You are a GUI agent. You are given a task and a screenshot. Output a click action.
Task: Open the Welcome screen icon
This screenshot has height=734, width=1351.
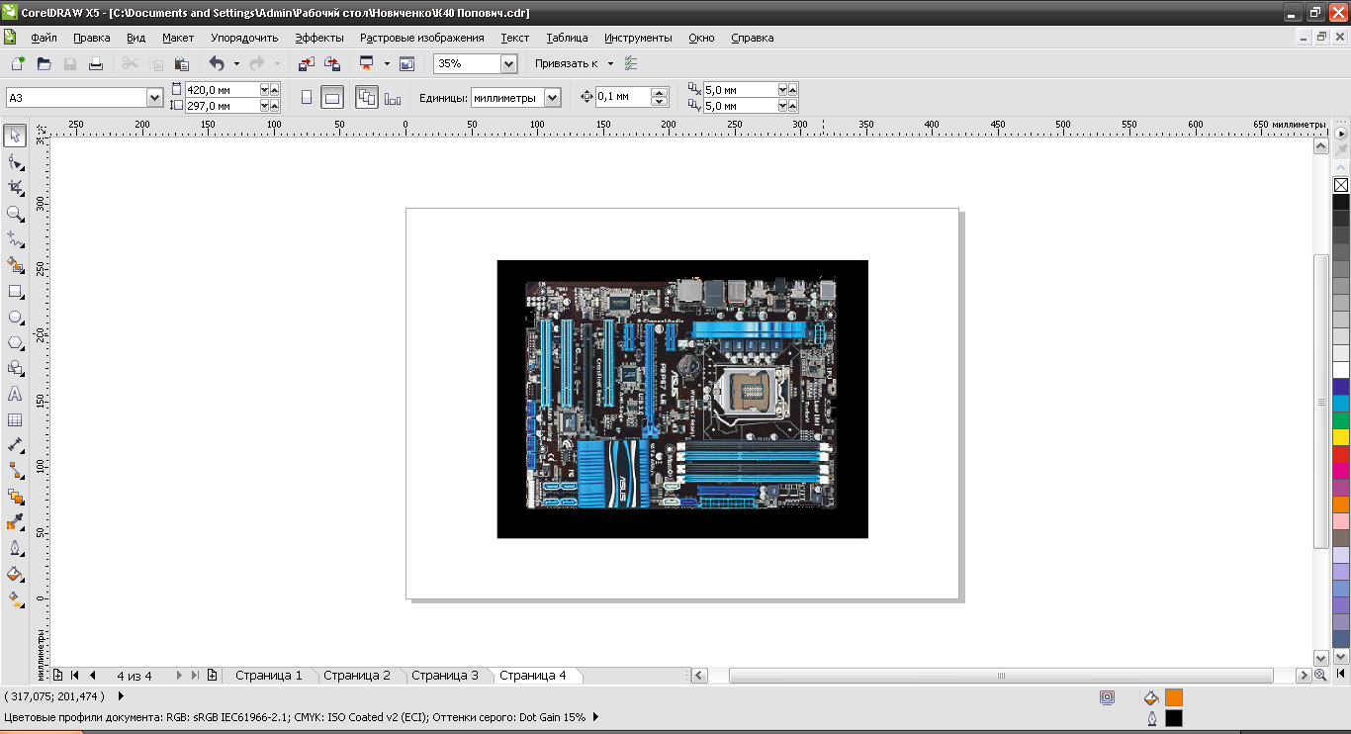click(x=406, y=63)
